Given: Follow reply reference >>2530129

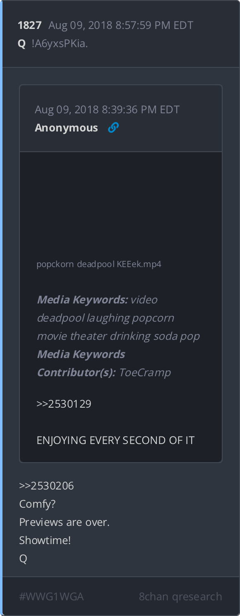Looking at the screenshot, I should coord(64,404).
